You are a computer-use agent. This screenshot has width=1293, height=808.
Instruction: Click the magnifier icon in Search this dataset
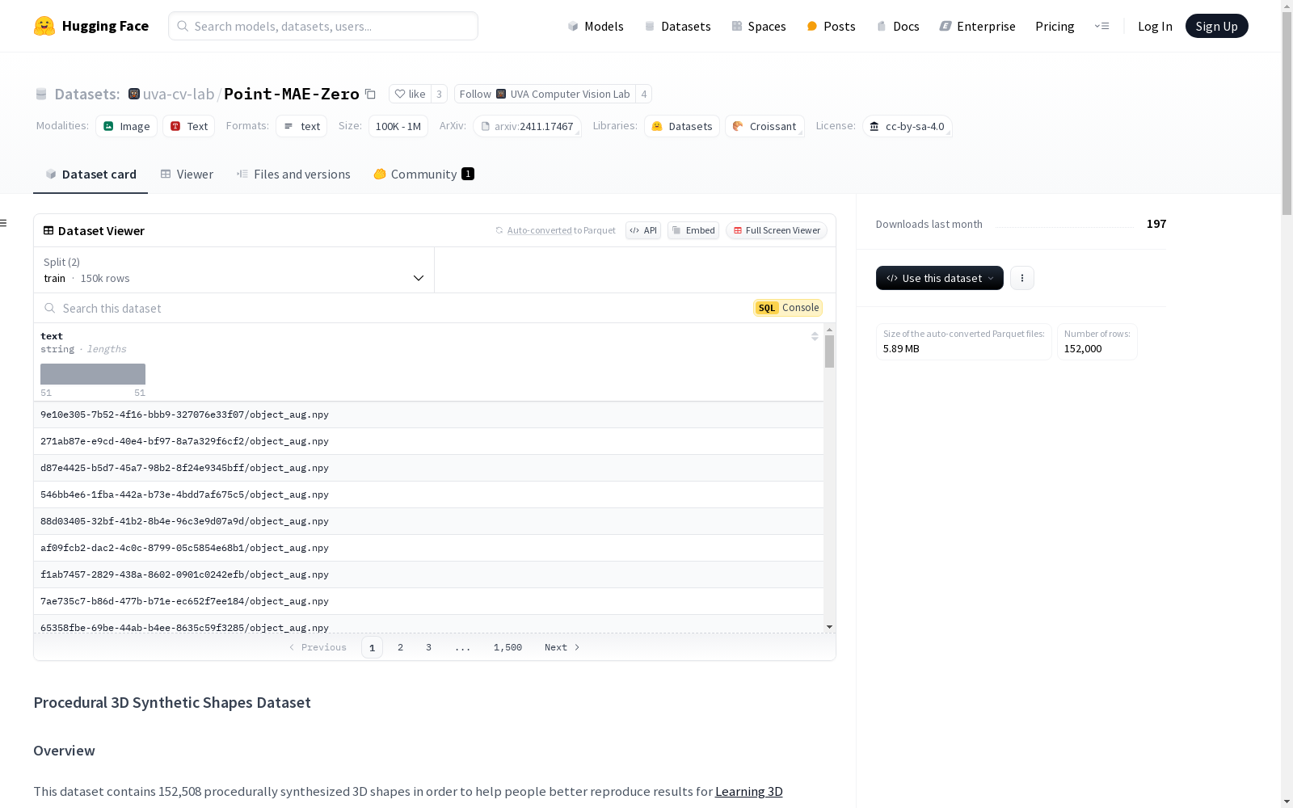click(x=50, y=308)
